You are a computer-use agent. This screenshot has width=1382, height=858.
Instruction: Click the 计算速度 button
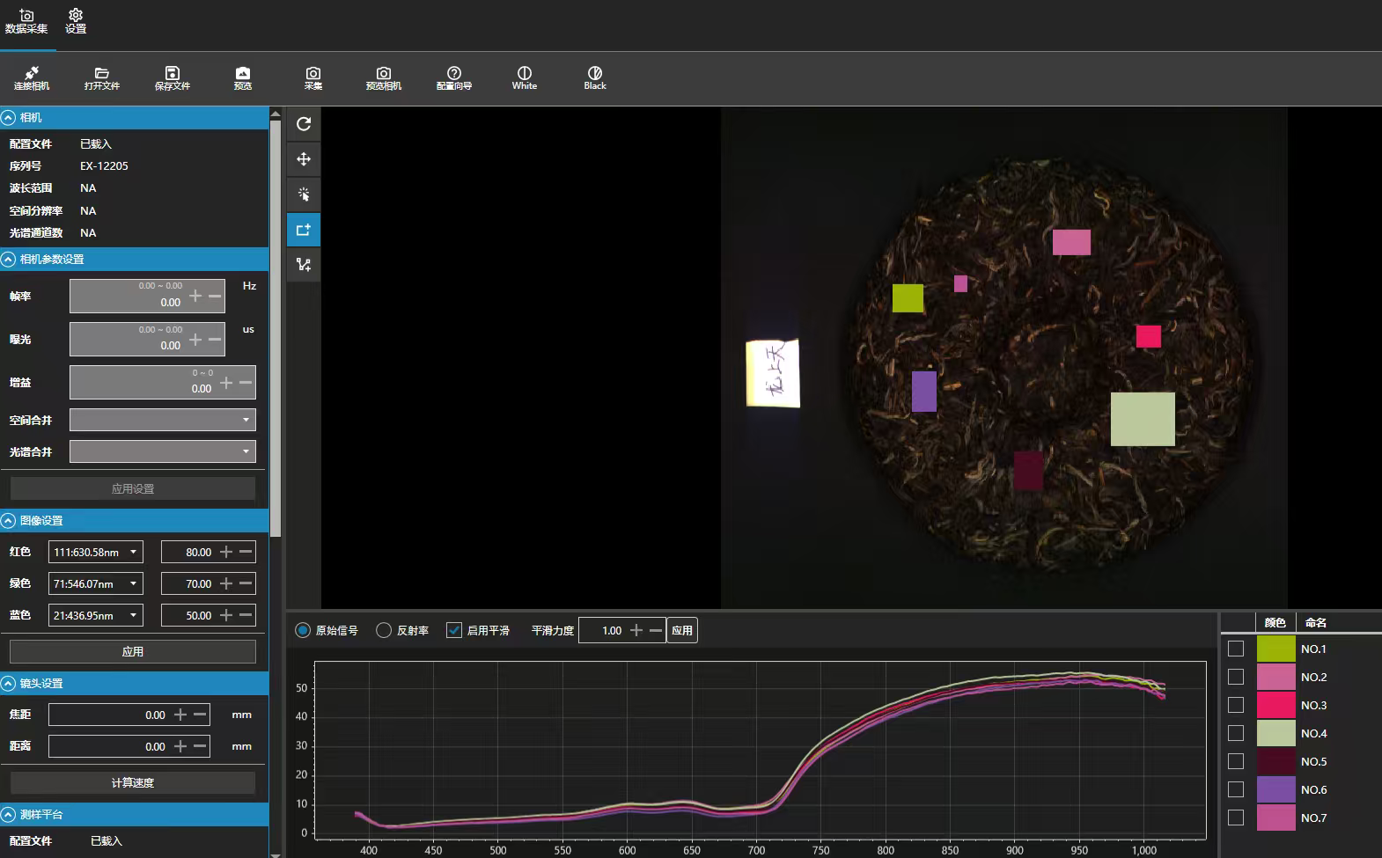(x=133, y=782)
